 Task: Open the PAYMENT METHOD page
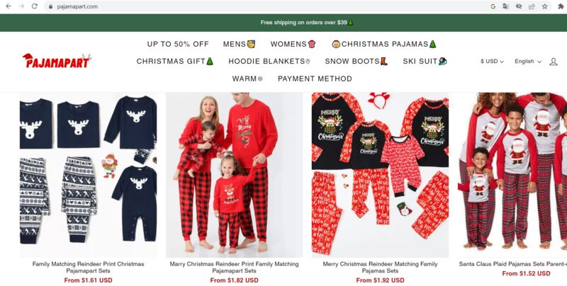(315, 79)
